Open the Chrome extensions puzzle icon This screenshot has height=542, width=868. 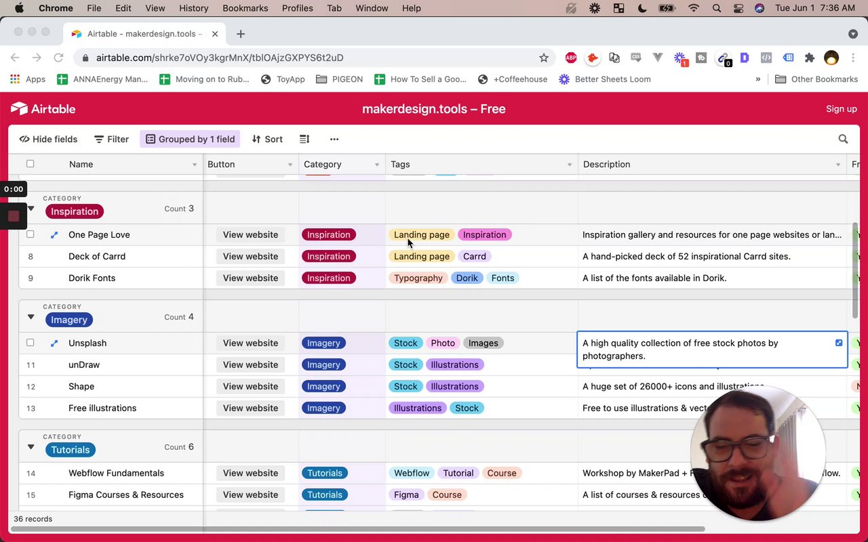[x=809, y=58]
